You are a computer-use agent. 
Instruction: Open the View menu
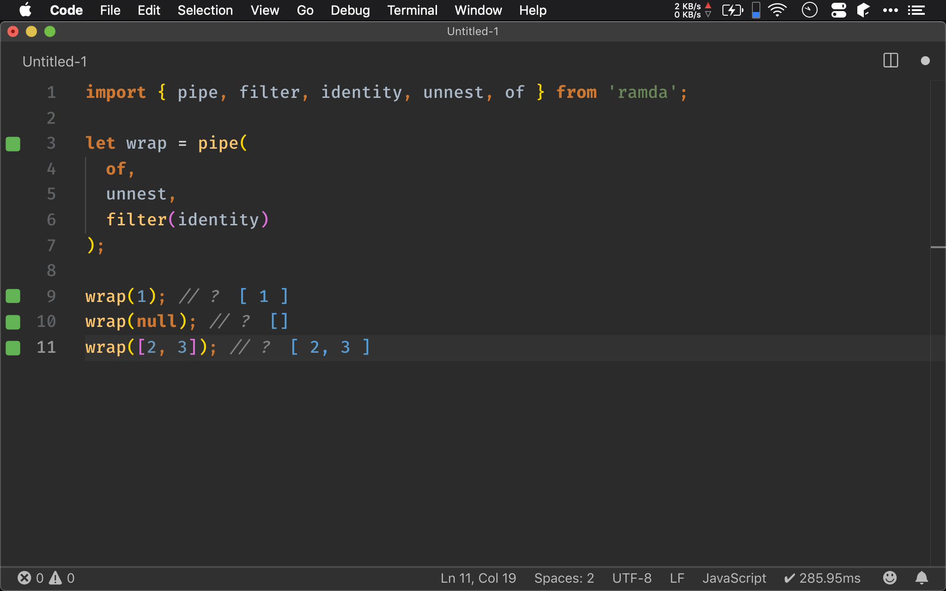[x=265, y=10]
